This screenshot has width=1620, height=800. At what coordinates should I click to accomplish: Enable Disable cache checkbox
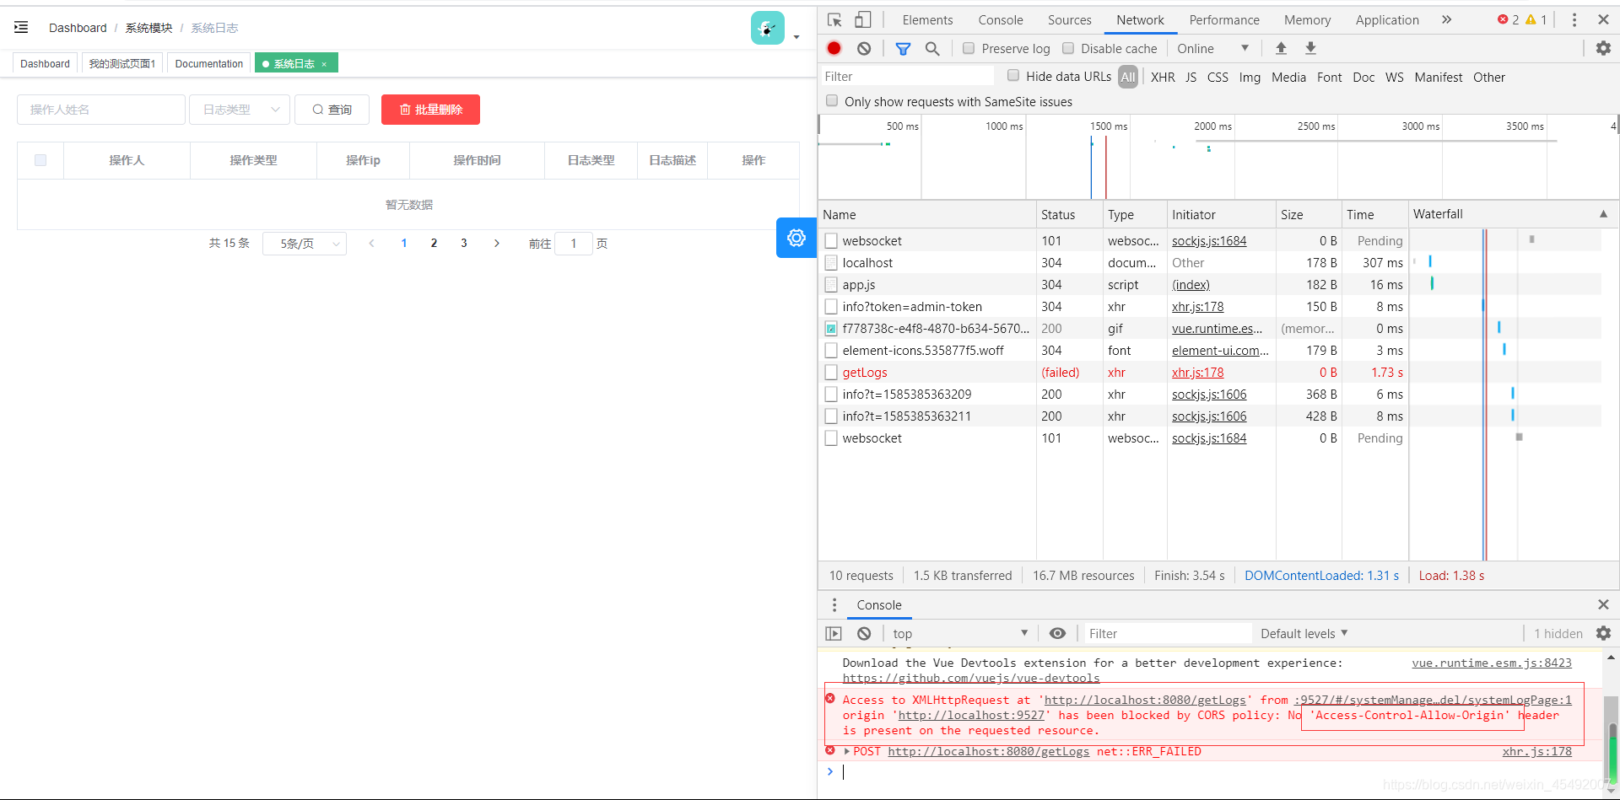pos(1068,48)
